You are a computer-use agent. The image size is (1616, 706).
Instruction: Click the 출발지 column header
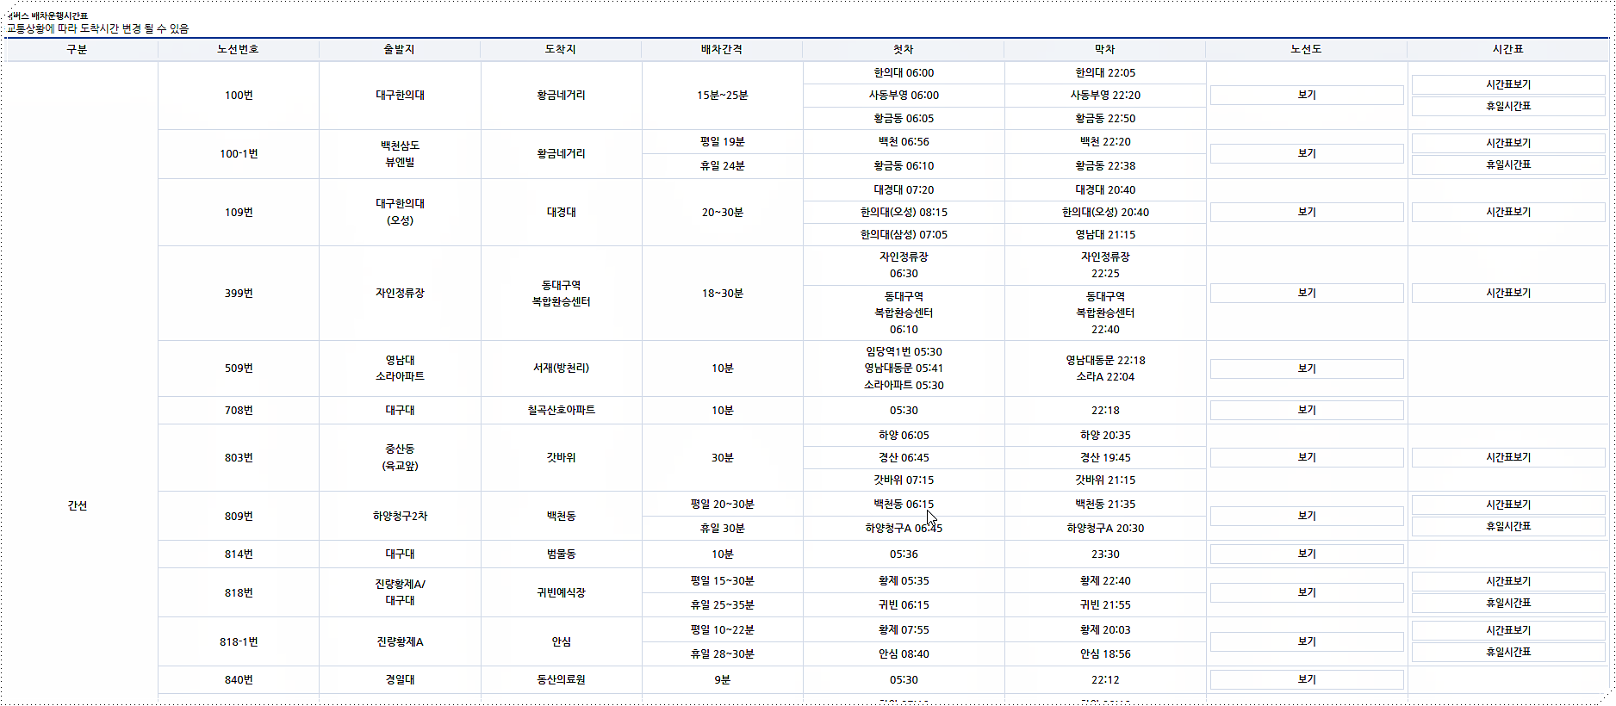(x=400, y=50)
